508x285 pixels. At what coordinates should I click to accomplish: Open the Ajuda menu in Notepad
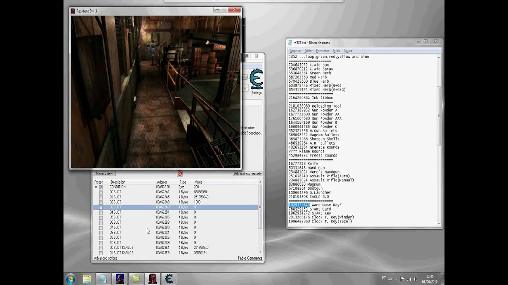click(x=348, y=51)
